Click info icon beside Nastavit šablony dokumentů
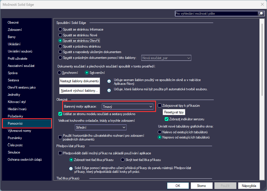 109,82
